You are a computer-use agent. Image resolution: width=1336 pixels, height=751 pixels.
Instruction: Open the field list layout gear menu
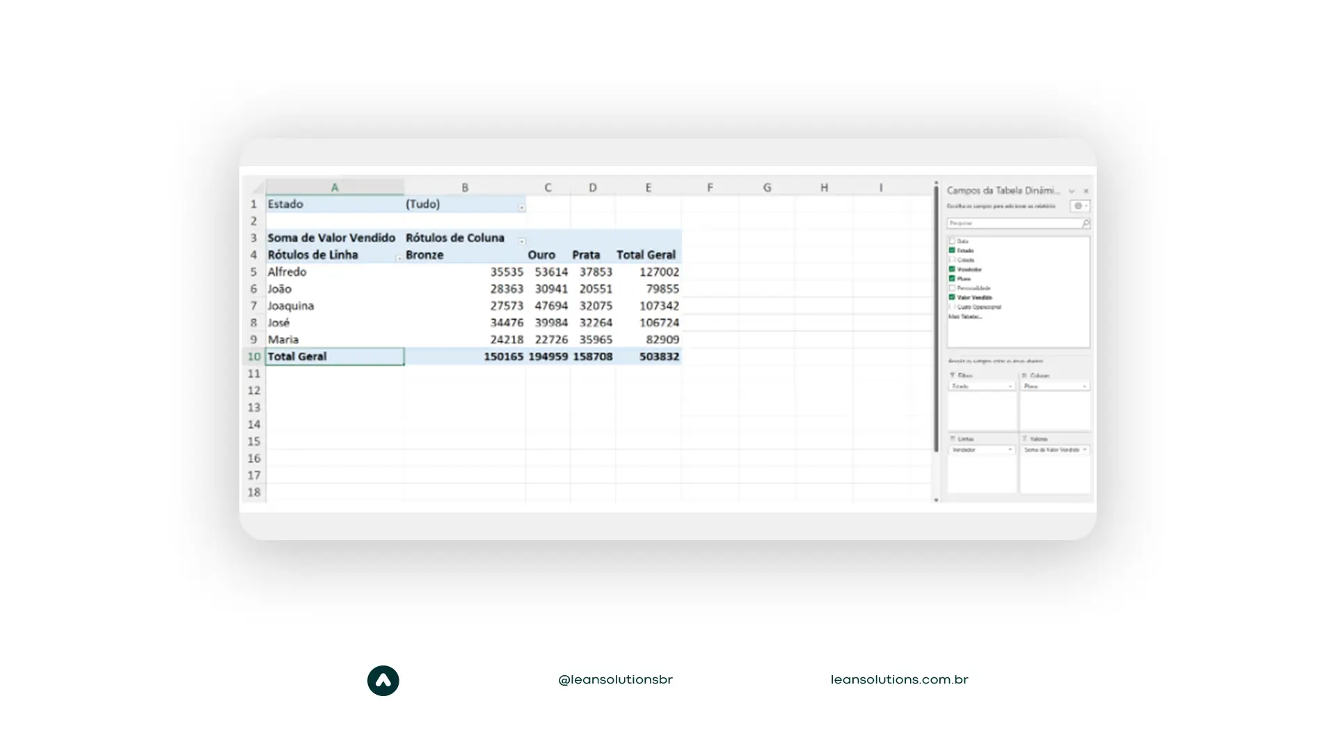tap(1080, 206)
